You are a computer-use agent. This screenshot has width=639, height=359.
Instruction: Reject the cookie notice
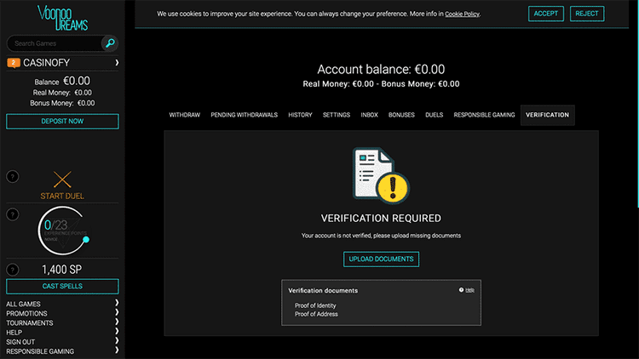(x=587, y=14)
